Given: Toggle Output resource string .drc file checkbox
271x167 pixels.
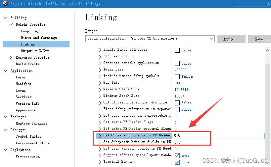Looking at the screenshot, I should click(177, 103).
